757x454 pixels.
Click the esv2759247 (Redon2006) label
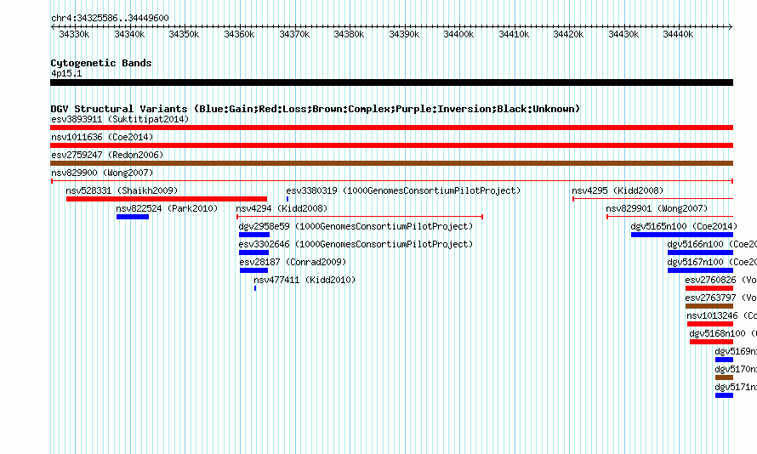coord(107,155)
